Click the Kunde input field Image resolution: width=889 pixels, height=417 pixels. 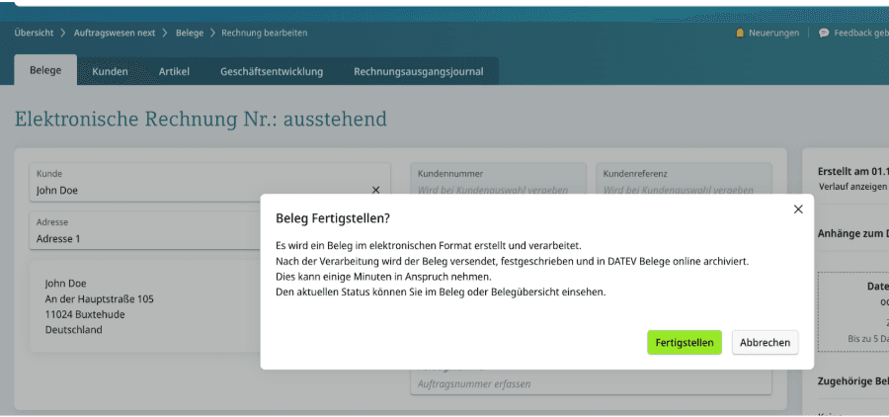click(x=198, y=190)
